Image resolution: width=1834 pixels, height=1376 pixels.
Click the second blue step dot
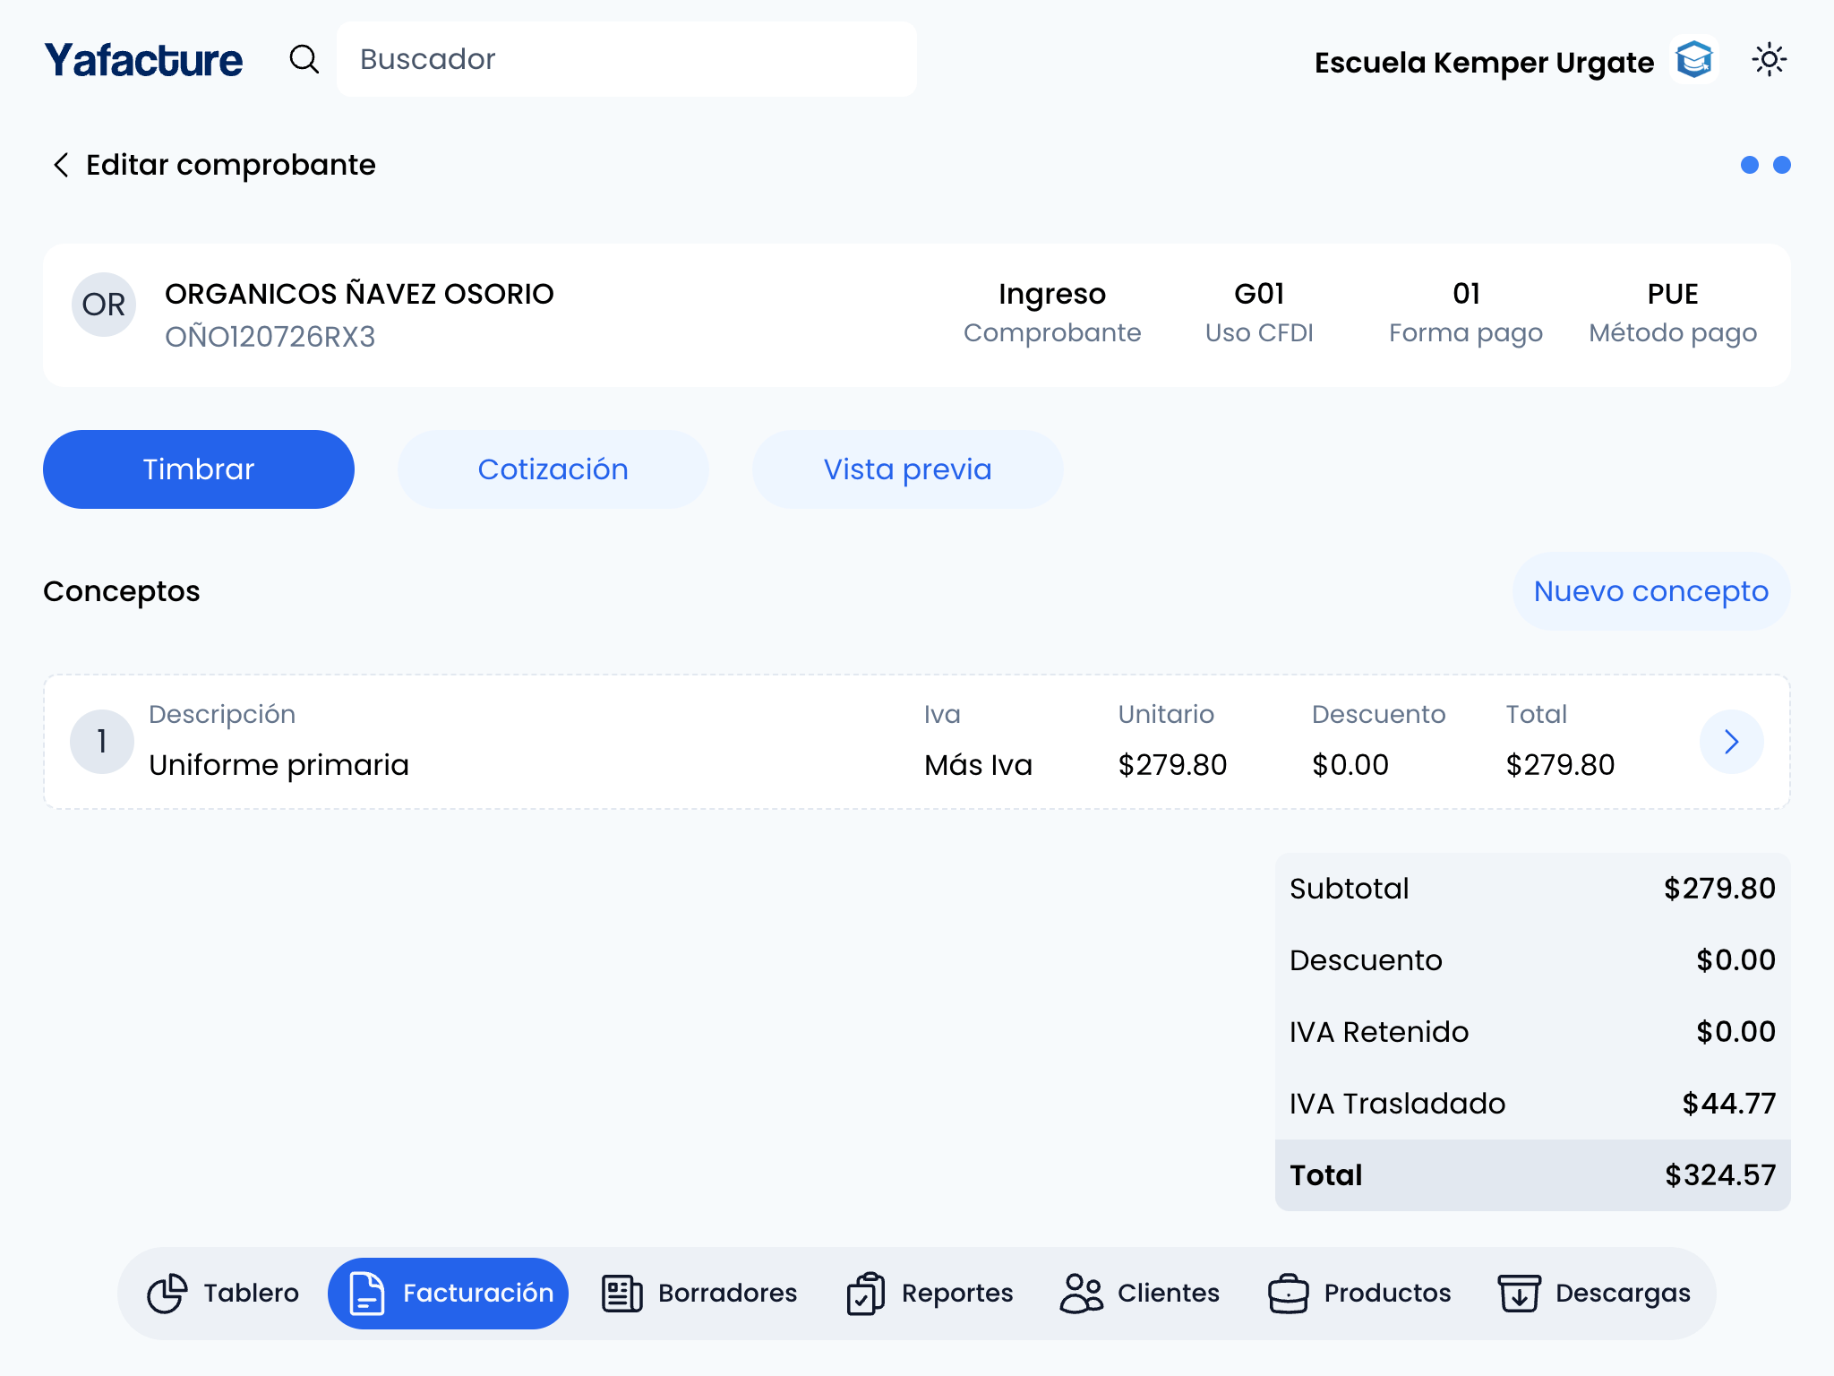point(1781,165)
